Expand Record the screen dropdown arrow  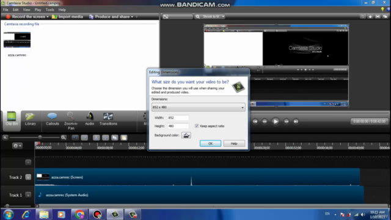[x=48, y=16]
